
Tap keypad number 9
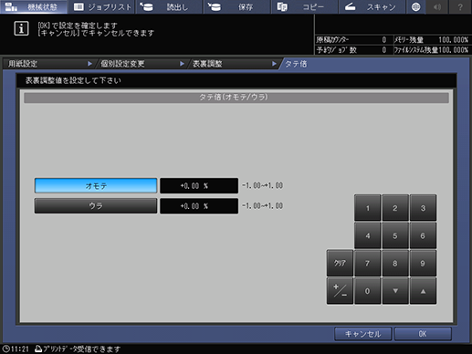(x=423, y=264)
